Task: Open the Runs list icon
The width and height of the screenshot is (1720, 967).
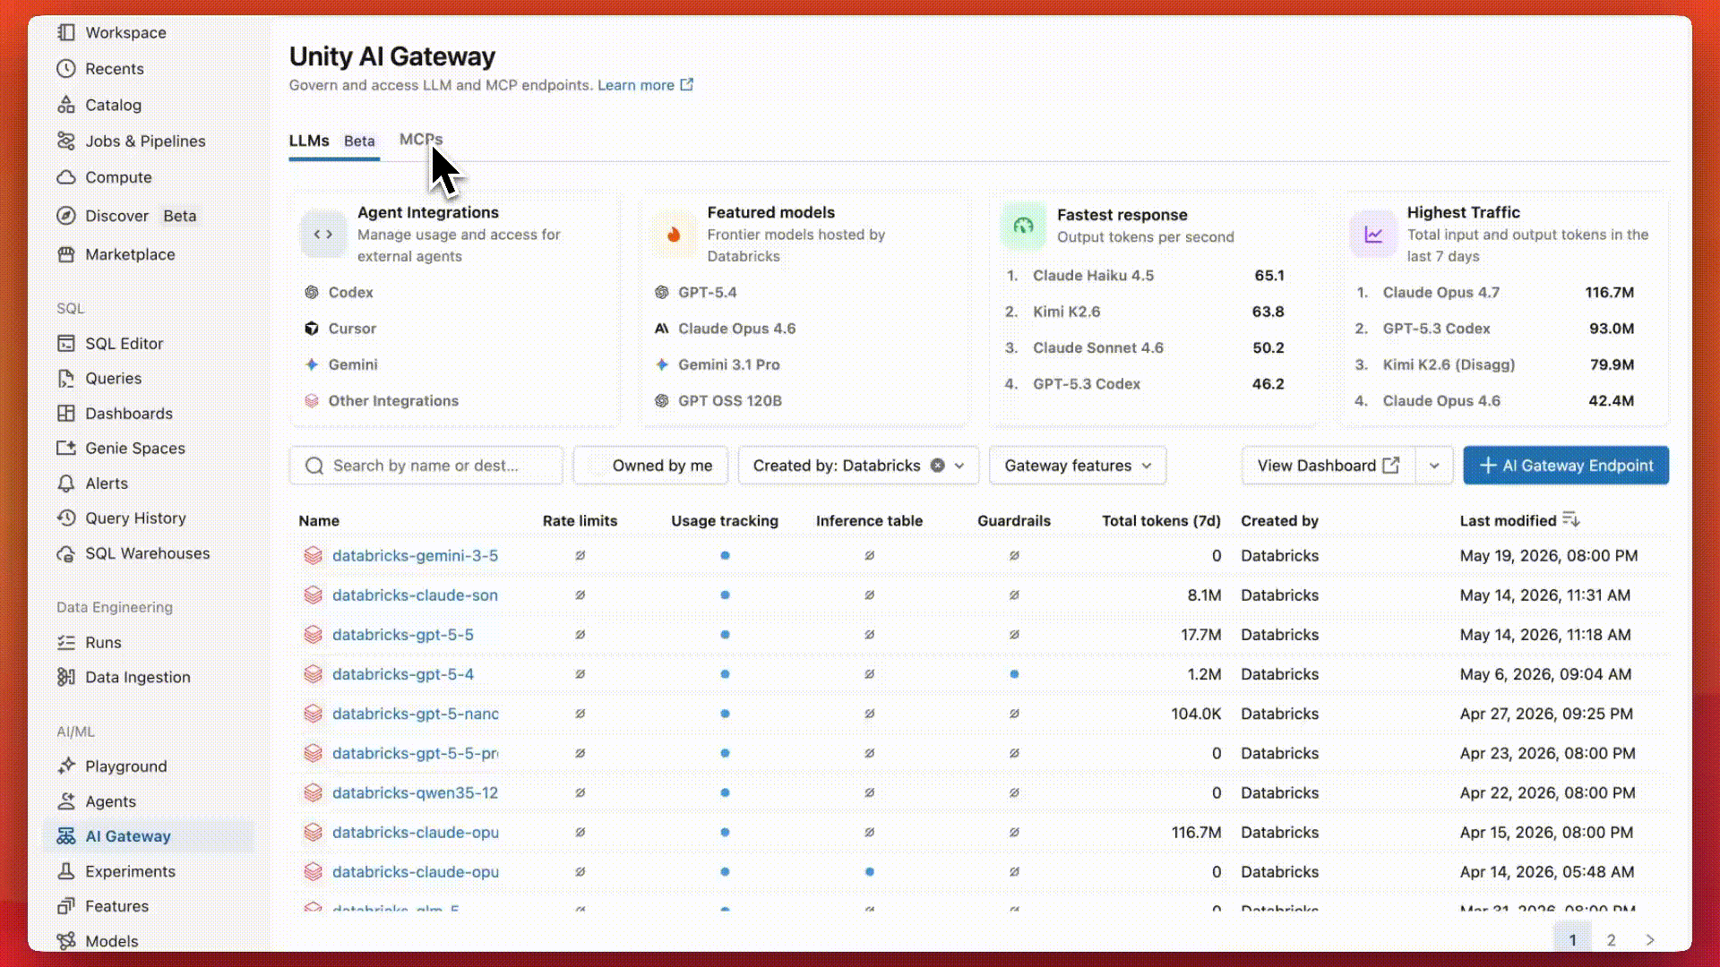Action: (65, 642)
